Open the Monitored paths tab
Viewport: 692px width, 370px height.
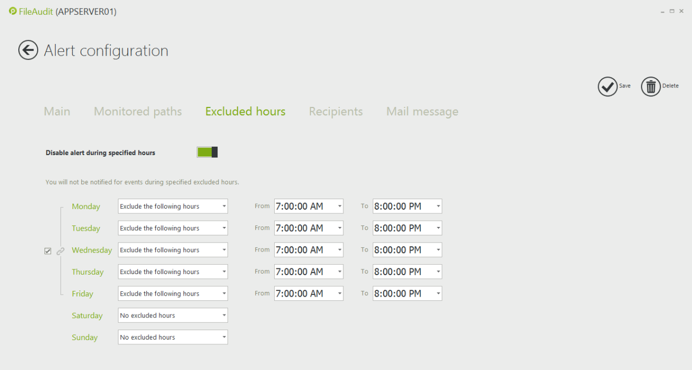coord(138,112)
